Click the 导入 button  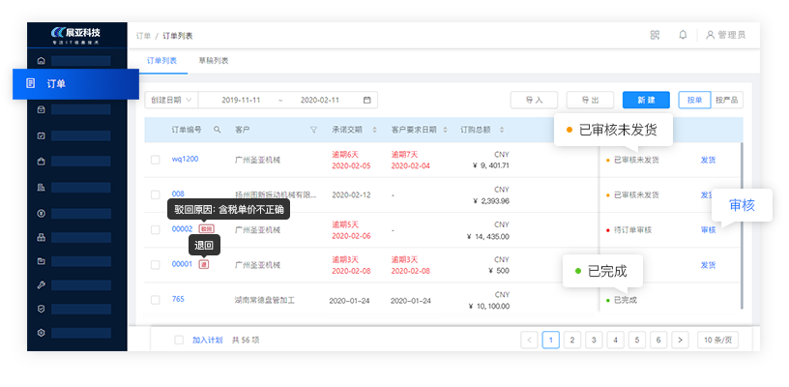(x=534, y=100)
